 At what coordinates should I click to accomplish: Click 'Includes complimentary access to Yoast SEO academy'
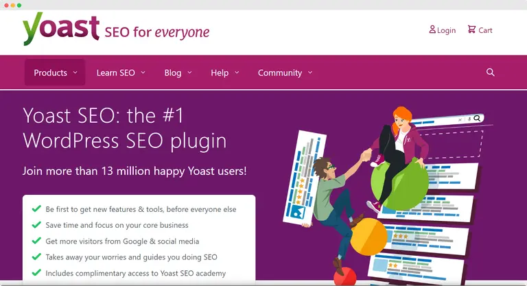click(136, 273)
